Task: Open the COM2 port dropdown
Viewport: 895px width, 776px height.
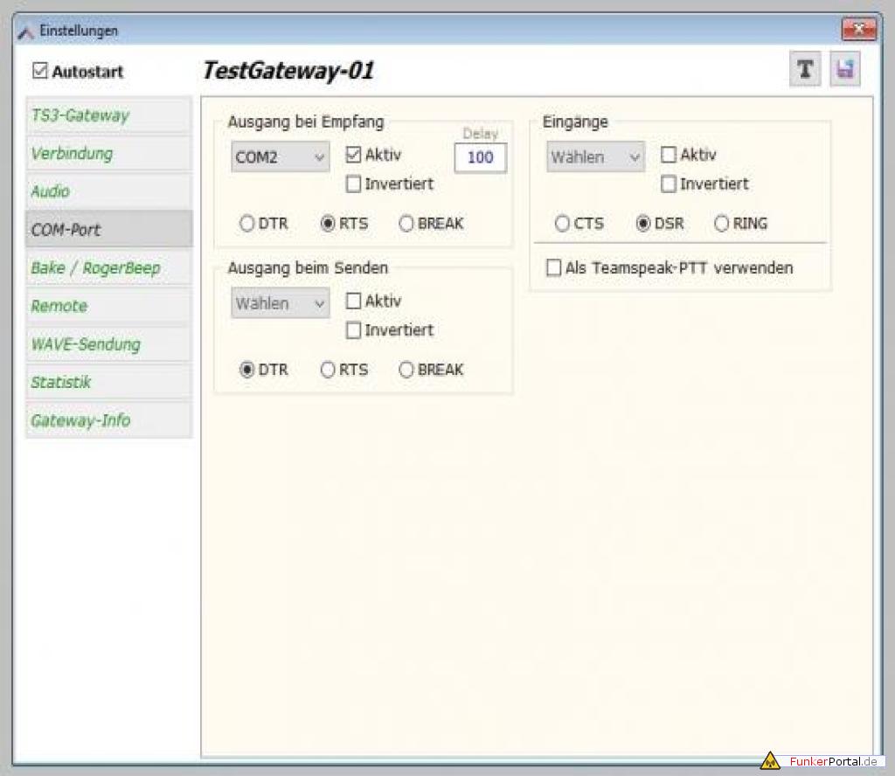Action: coord(280,158)
